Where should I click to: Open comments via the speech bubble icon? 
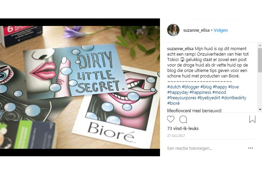point(183,119)
